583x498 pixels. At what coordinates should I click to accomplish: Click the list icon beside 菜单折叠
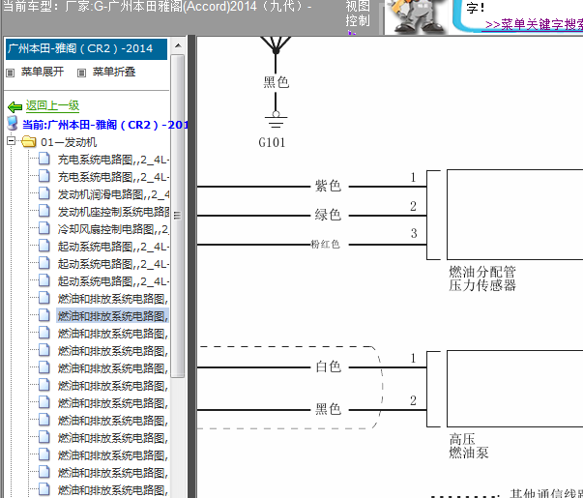point(81,73)
